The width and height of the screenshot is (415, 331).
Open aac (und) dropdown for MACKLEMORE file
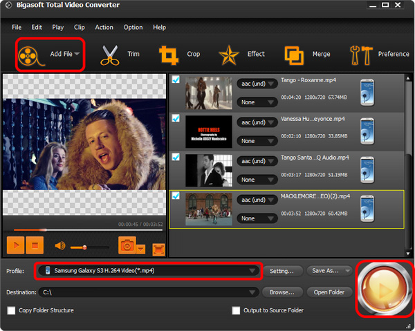click(257, 200)
